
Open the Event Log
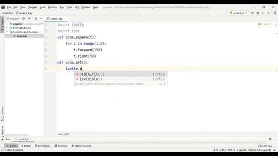[x=265, y=146]
